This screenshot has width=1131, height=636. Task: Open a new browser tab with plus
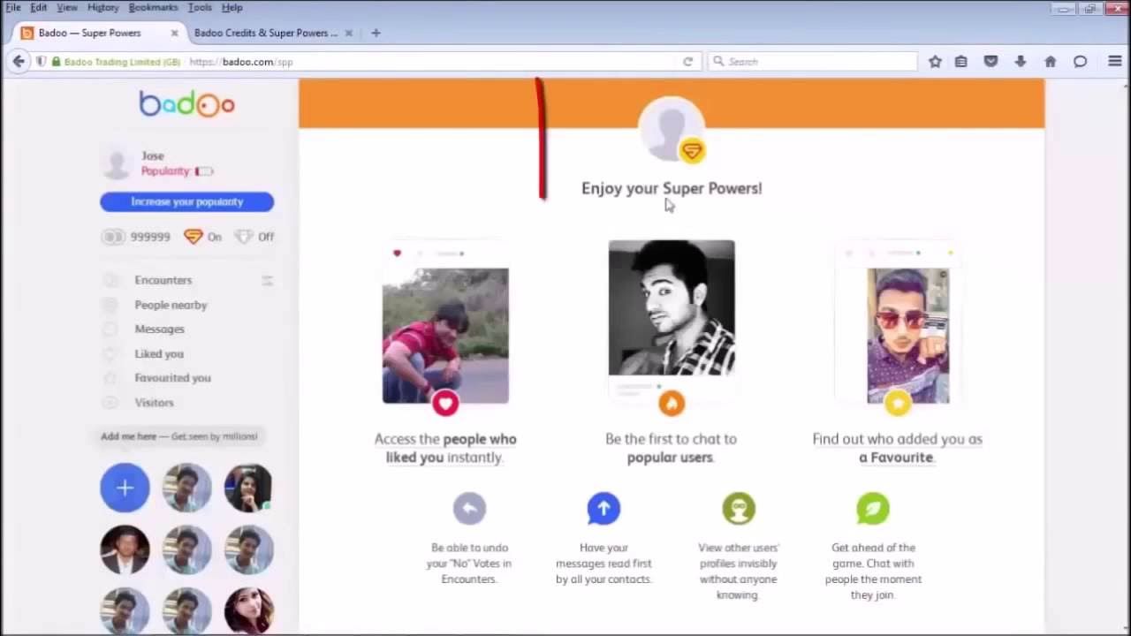pos(376,33)
